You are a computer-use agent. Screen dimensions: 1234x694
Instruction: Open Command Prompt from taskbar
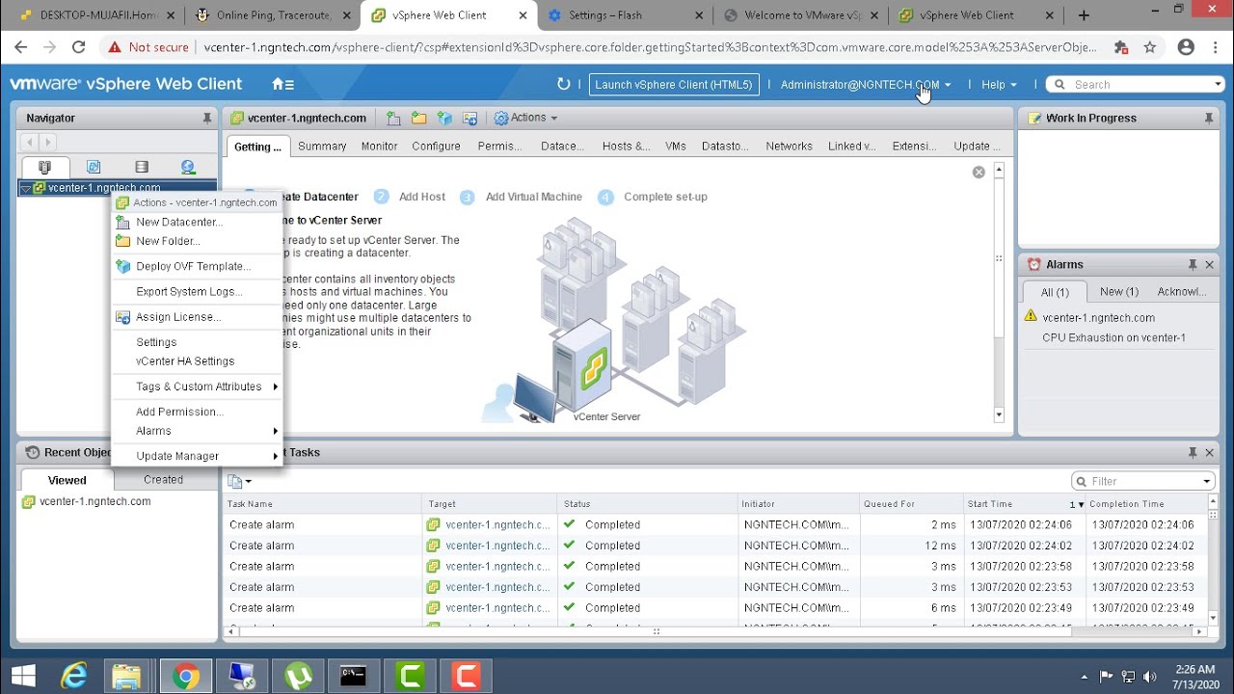[x=353, y=677]
